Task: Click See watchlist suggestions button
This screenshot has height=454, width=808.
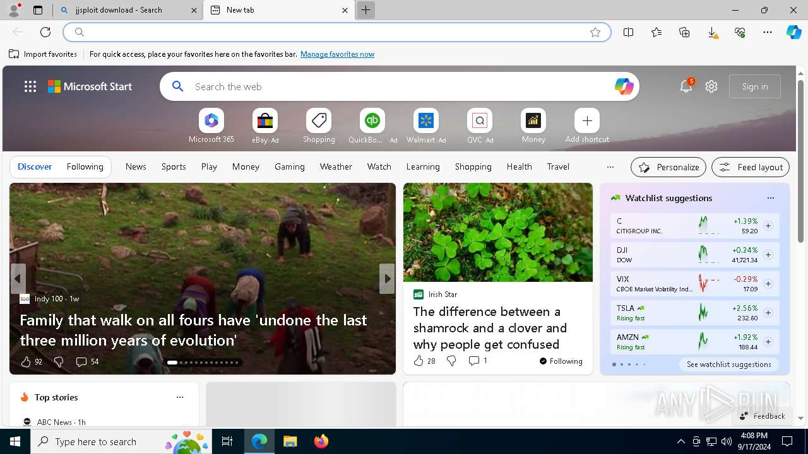Action: (x=728, y=364)
